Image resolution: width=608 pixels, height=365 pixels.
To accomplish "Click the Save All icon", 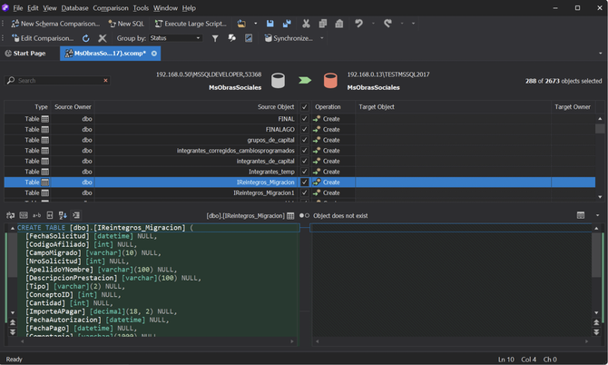I will click(x=287, y=24).
